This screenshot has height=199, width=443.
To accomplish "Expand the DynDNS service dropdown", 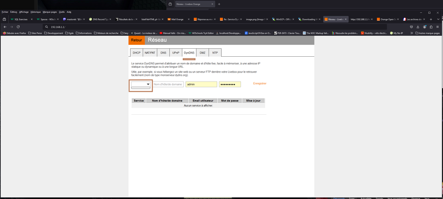I will click(141, 84).
